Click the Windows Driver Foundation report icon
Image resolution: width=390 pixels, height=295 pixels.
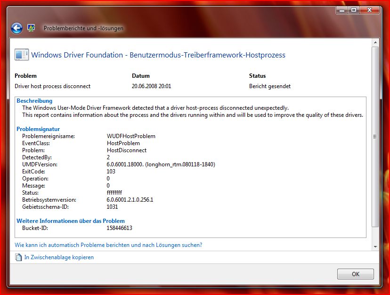click(22, 55)
